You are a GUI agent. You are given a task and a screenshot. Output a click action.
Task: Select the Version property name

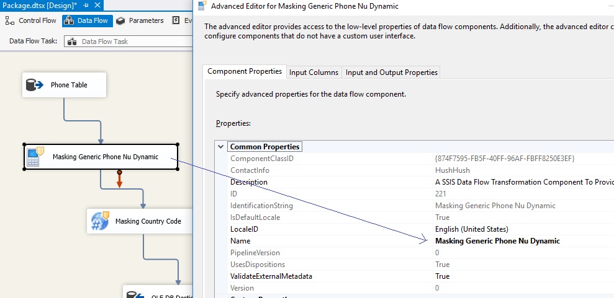click(x=242, y=288)
